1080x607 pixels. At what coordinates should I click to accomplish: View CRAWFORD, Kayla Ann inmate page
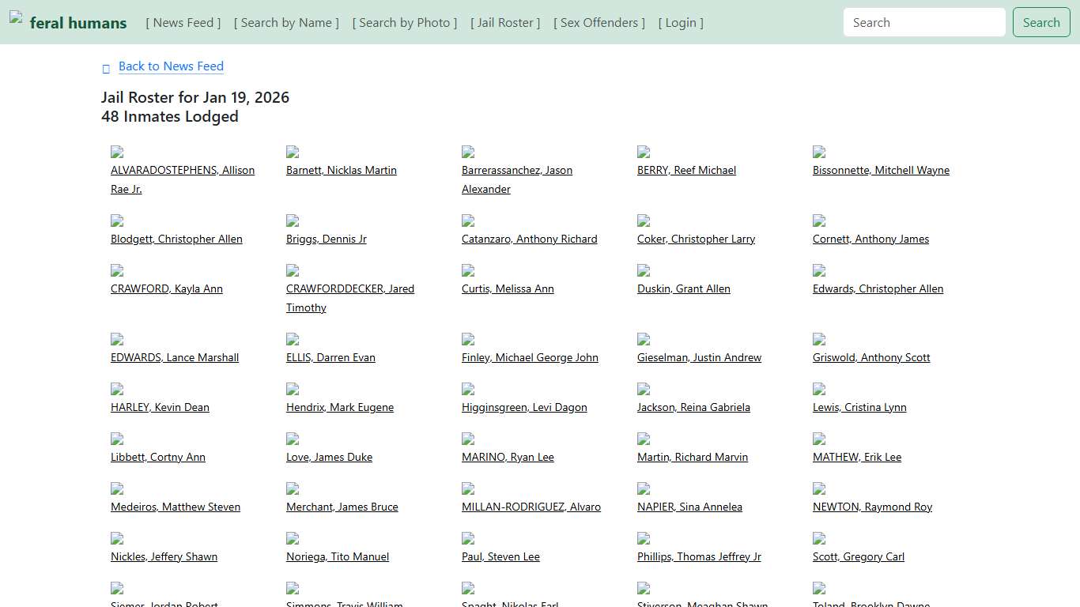167,288
